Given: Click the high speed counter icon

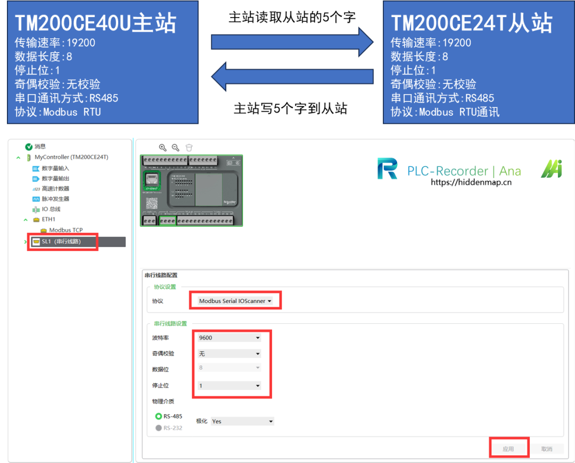Looking at the screenshot, I should click(x=36, y=189).
